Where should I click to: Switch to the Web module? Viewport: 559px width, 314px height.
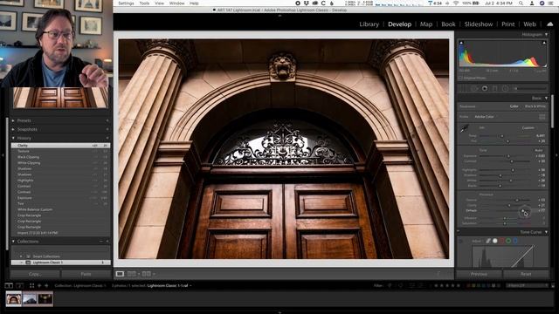click(529, 24)
